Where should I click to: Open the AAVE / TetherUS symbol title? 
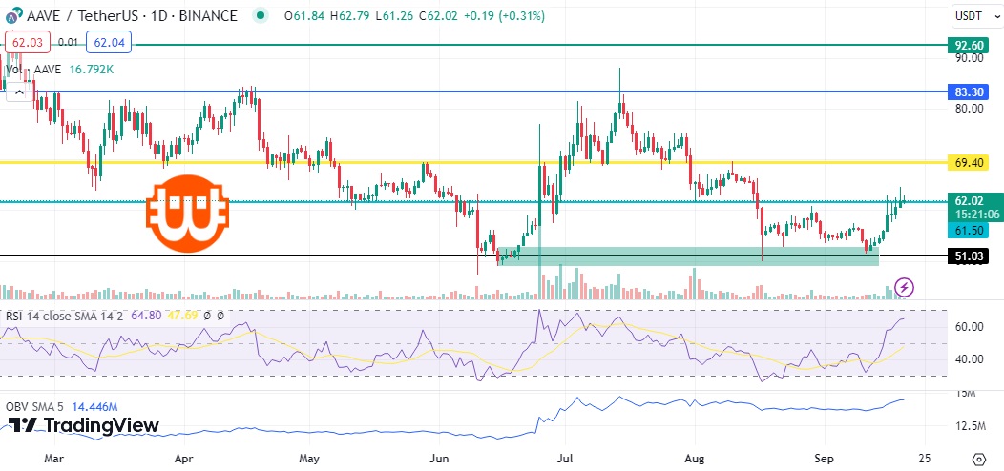[132, 15]
